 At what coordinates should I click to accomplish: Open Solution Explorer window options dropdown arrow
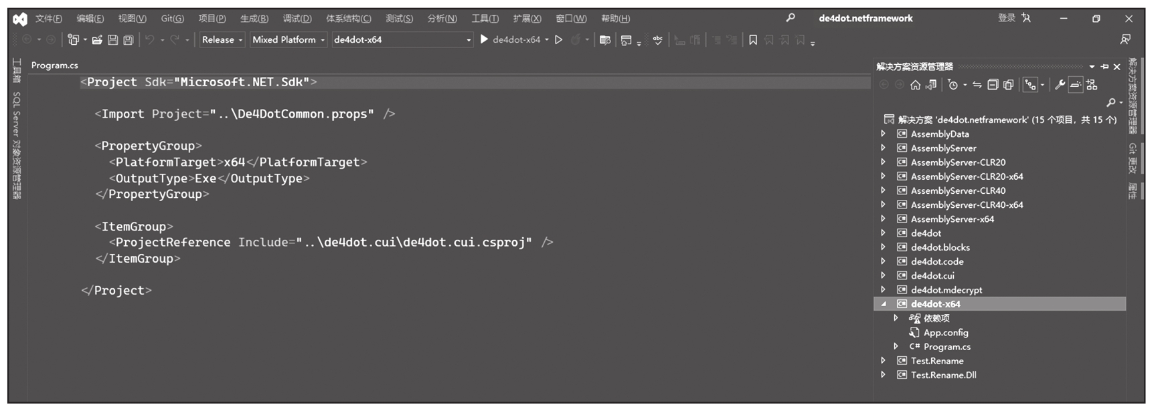1092,67
